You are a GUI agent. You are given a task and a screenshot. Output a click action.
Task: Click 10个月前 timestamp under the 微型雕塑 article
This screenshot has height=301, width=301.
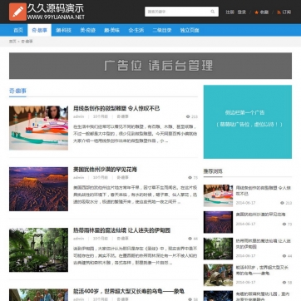pos(101,116)
